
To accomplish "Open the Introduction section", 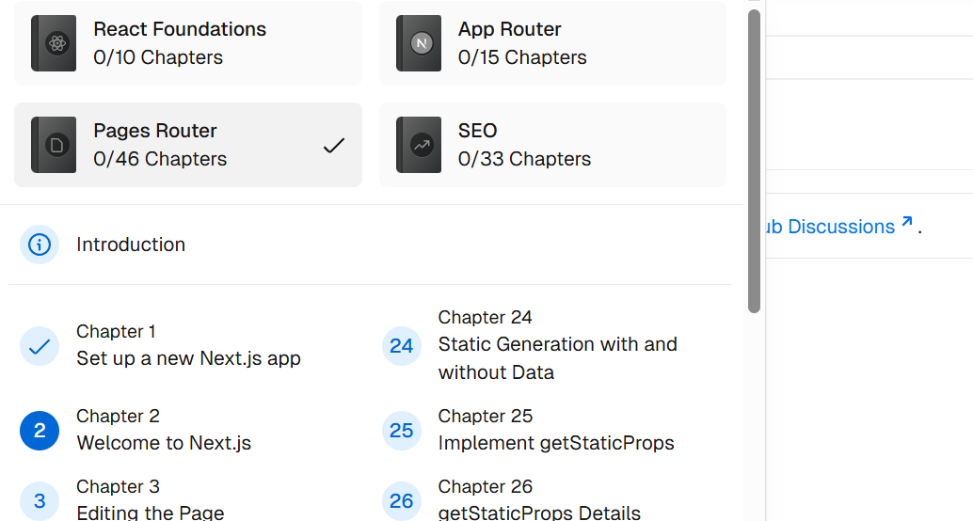I will [x=131, y=245].
